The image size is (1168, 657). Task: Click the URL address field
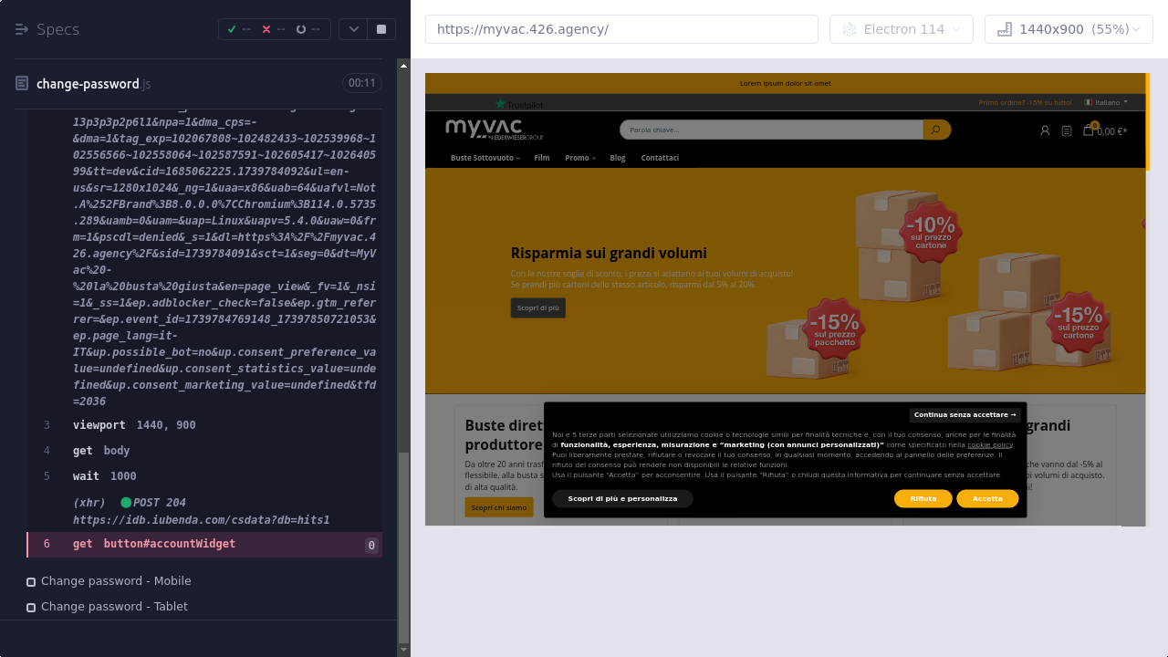coord(621,29)
